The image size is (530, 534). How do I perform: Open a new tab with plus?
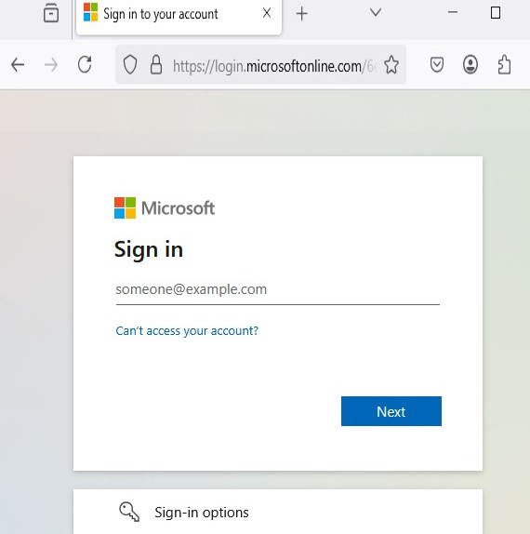(301, 14)
